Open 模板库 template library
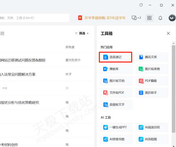This screenshot has width=176, height=147. pos(116,69)
